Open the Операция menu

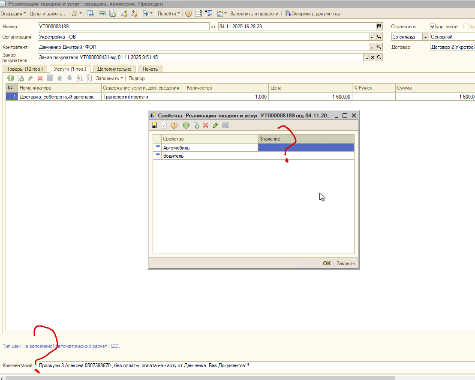coord(13,14)
